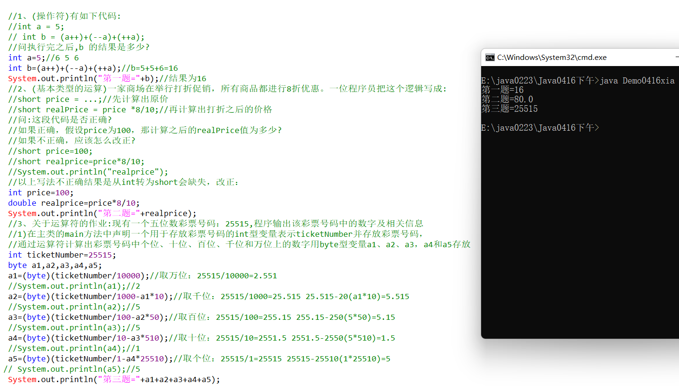
Task: Open the cmd.exe window system menu icon
Action: 490,58
